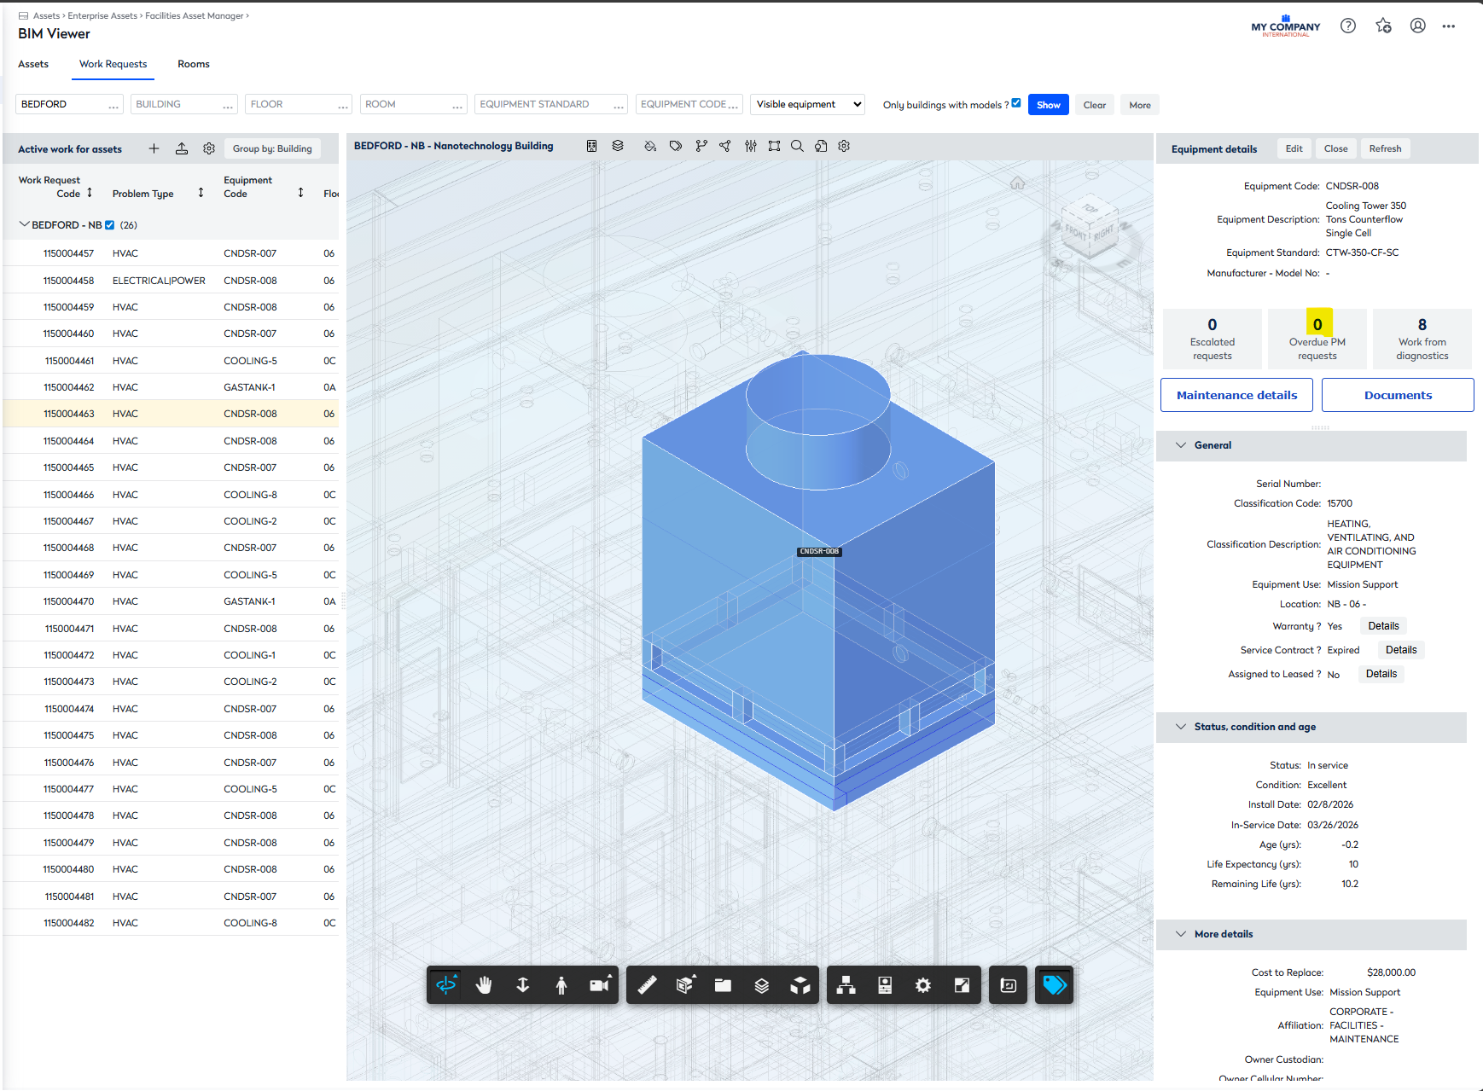Collapse the General section
This screenshot has width=1483, height=1091.
pyautogui.click(x=1181, y=445)
